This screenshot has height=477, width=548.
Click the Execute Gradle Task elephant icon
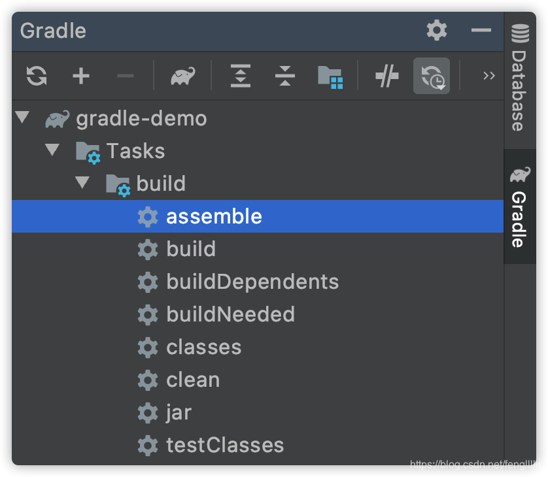click(x=182, y=76)
